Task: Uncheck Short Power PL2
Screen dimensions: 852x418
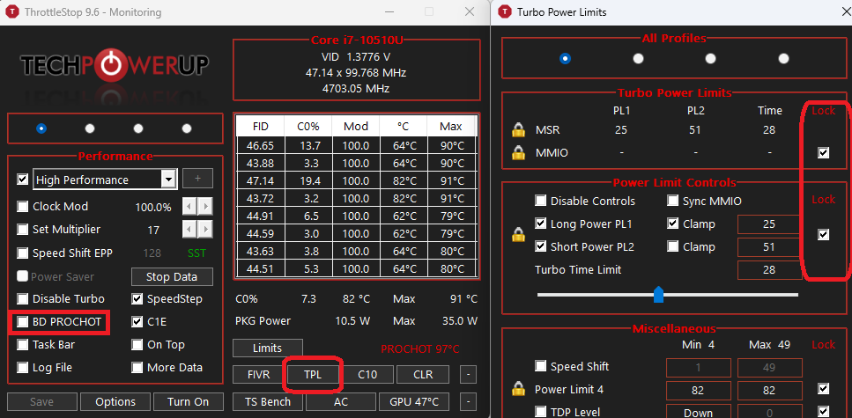Action: click(x=541, y=246)
